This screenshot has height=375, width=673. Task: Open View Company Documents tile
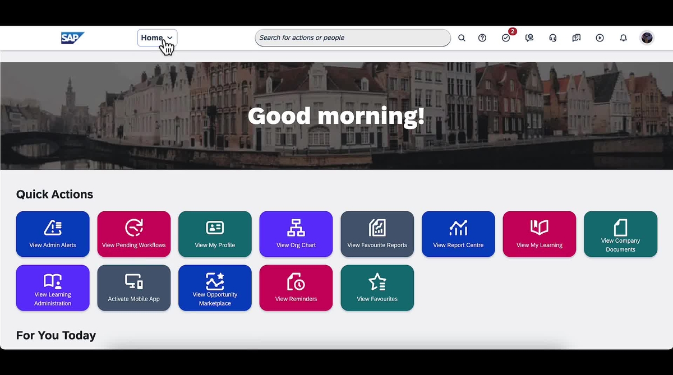tap(620, 234)
